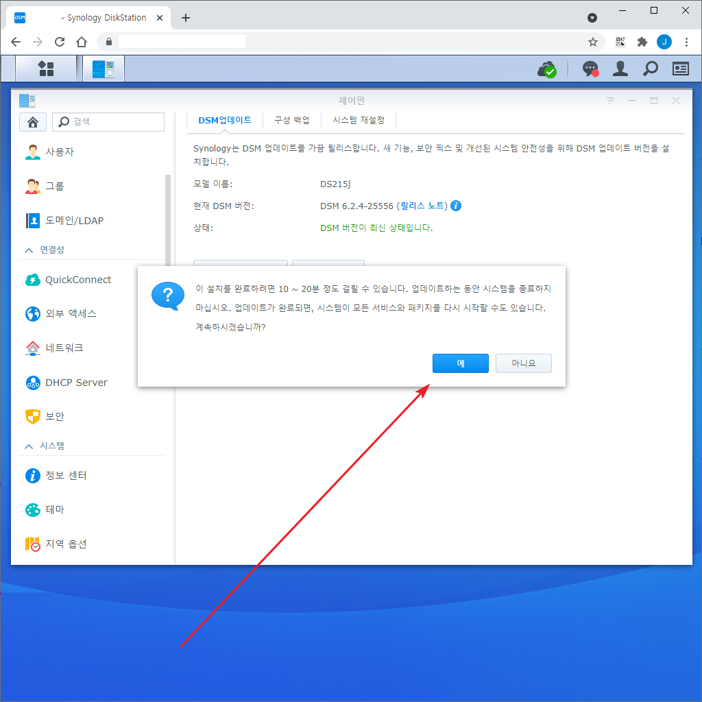
Task: Open the browser home page
Action: (82, 42)
